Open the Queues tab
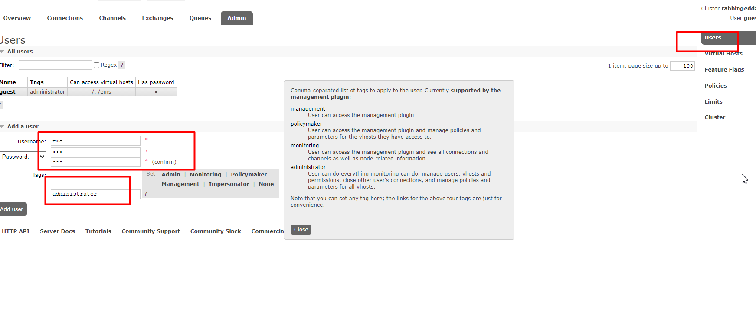Viewport: 756px width, 313px height. click(x=200, y=18)
